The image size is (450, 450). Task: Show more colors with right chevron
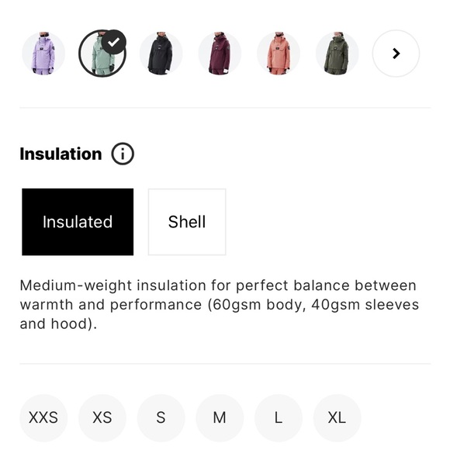pyautogui.click(x=396, y=54)
